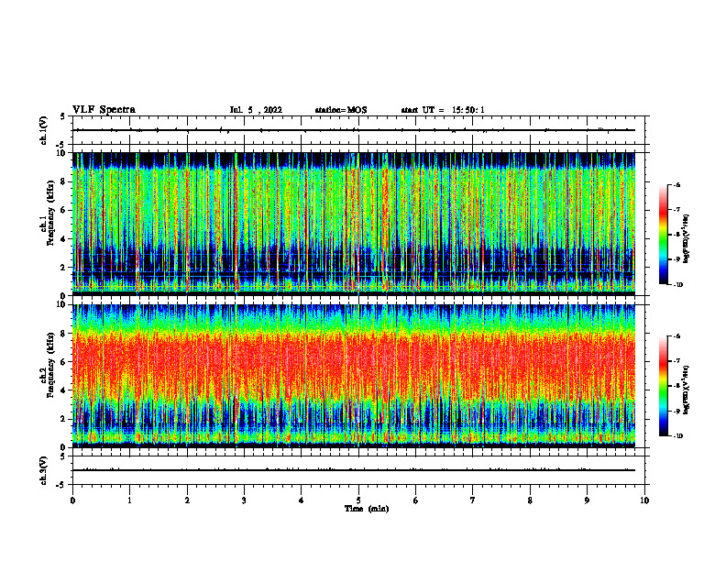Click time axis tick label "1"
This screenshot has height=561, width=726.
[x=129, y=500]
